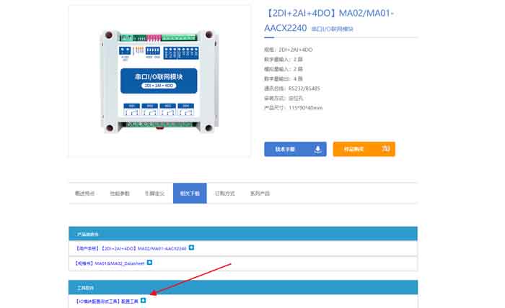
Task: Click shopping cart icon on orange button
Action: click(x=385, y=149)
